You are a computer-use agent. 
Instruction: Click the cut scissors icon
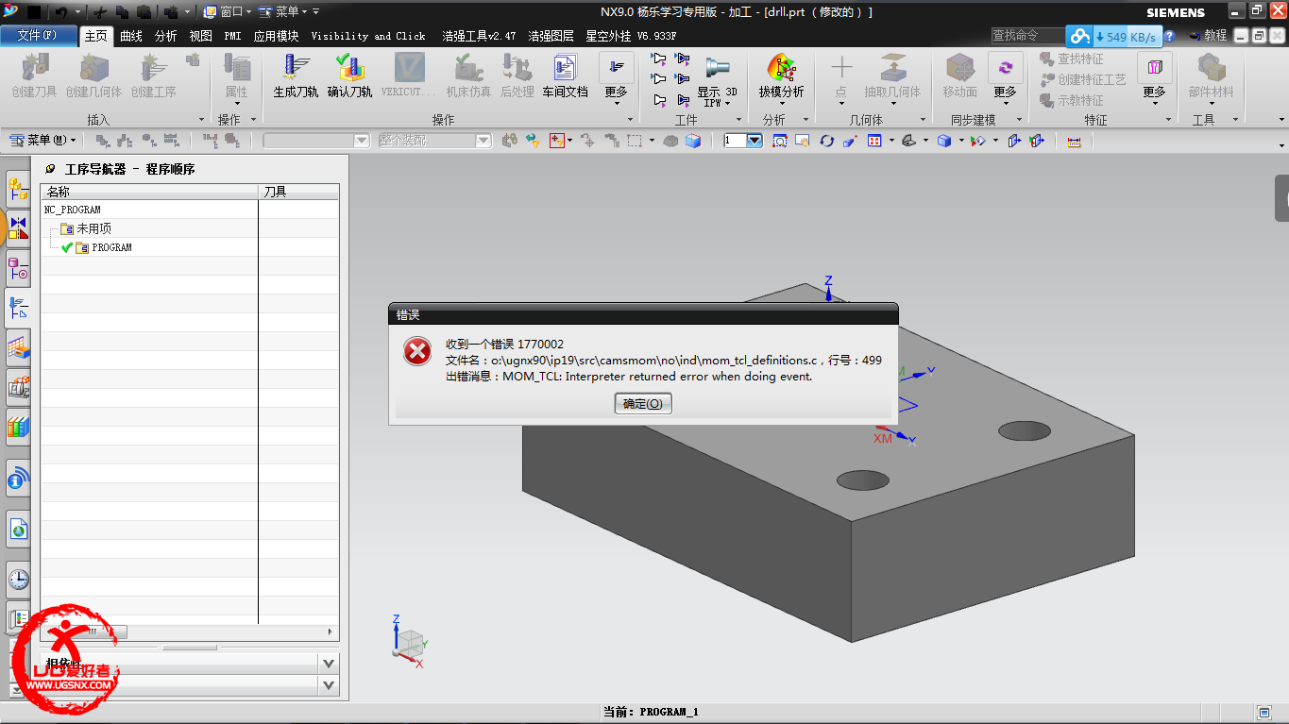(x=102, y=11)
